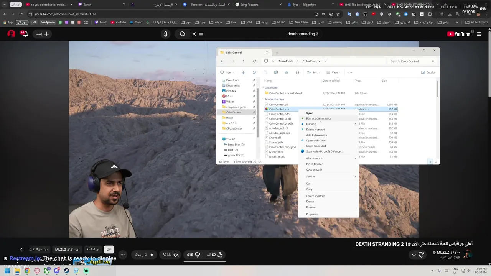Image resolution: width=491 pixels, height=276 pixels.
Task: Show previous filter chips with the chevron
Action: point(21,250)
